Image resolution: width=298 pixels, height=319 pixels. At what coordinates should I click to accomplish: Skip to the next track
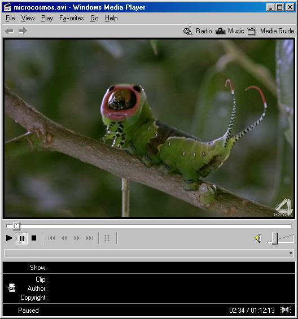[89, 238]
